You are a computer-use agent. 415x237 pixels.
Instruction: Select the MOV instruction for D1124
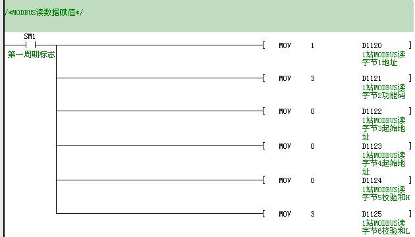[x=285, y=180]
